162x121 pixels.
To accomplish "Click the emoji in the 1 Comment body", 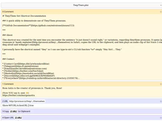I will [27, 93].
